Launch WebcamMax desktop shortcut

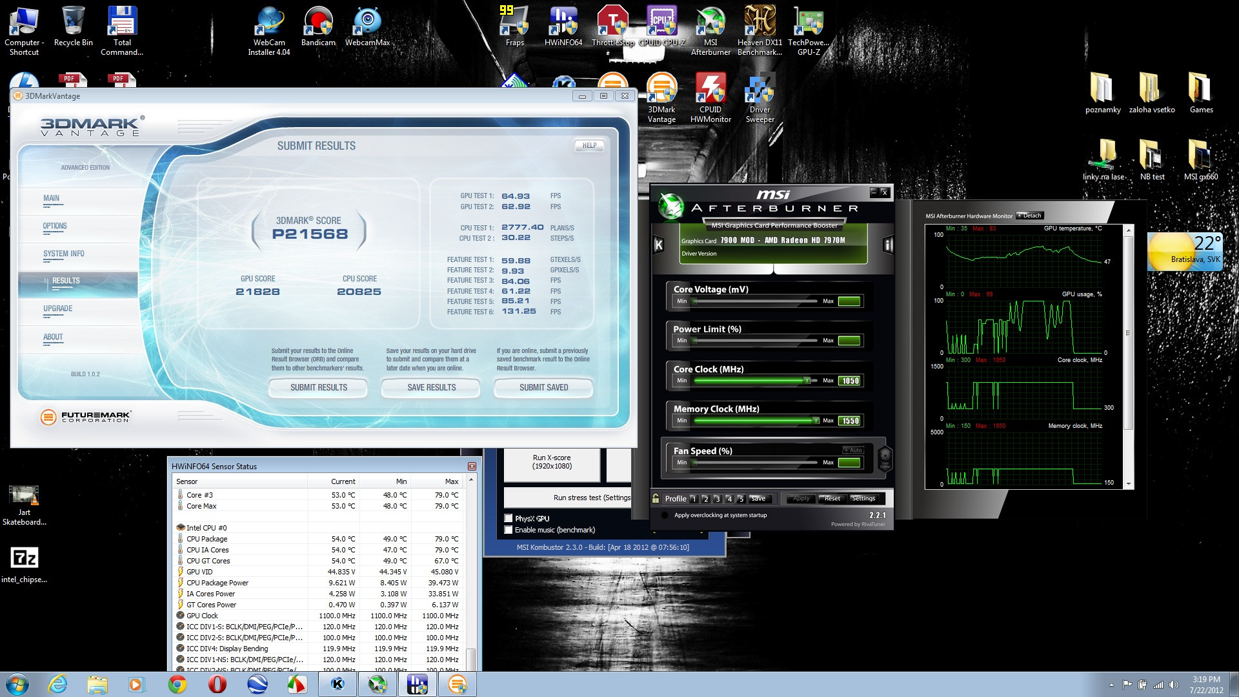(x=367, y=26)
